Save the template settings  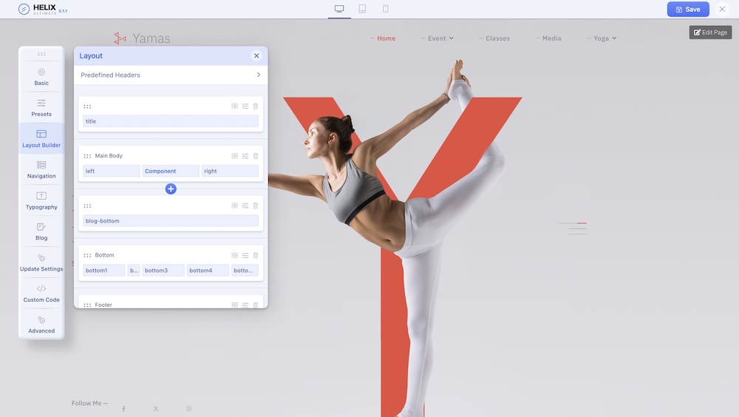pyautogui.click(x=687, y=9)
